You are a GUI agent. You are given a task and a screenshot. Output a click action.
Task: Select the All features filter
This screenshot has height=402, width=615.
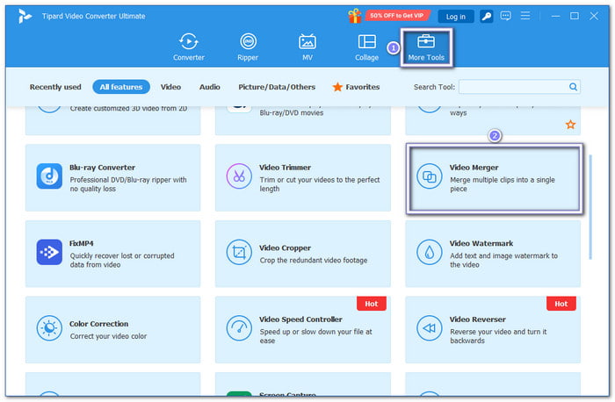tap(121, 87)
